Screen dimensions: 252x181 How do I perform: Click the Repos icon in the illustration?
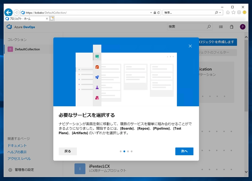coord(97,67)
